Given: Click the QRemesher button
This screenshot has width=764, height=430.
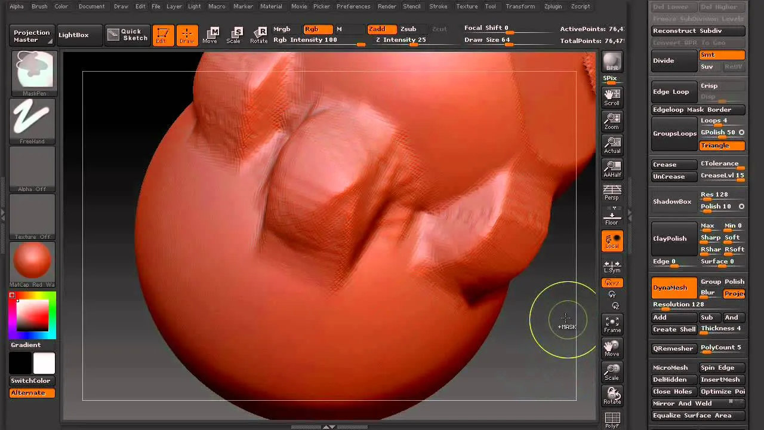Looking at the screenshot, I should point(674,348).
